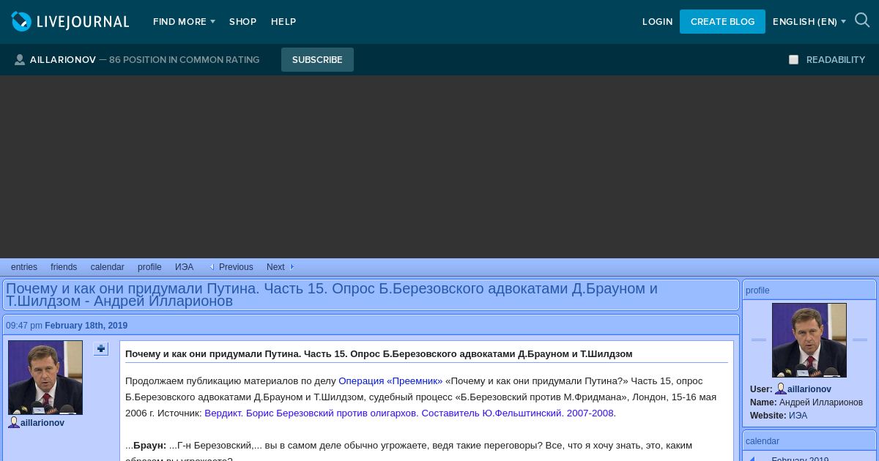Image resolution: width=879 pixels, height=461 pixels.
Task: Click the 86 position in common rating text
Action: [184, 60]
